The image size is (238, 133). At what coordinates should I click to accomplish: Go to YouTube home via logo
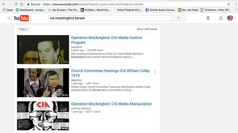click(21, 18)
